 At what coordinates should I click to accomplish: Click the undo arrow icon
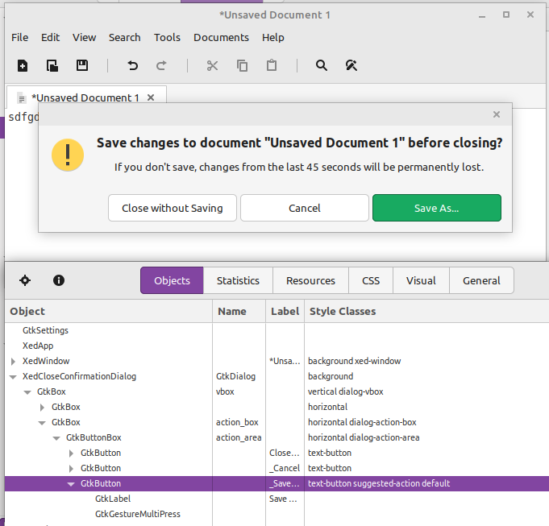132,66
